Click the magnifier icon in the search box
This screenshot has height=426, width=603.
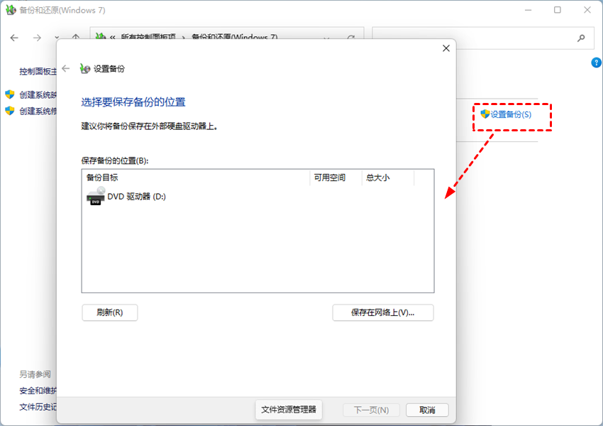581,38
